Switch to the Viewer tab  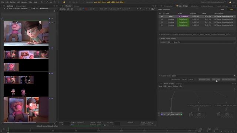77,6
